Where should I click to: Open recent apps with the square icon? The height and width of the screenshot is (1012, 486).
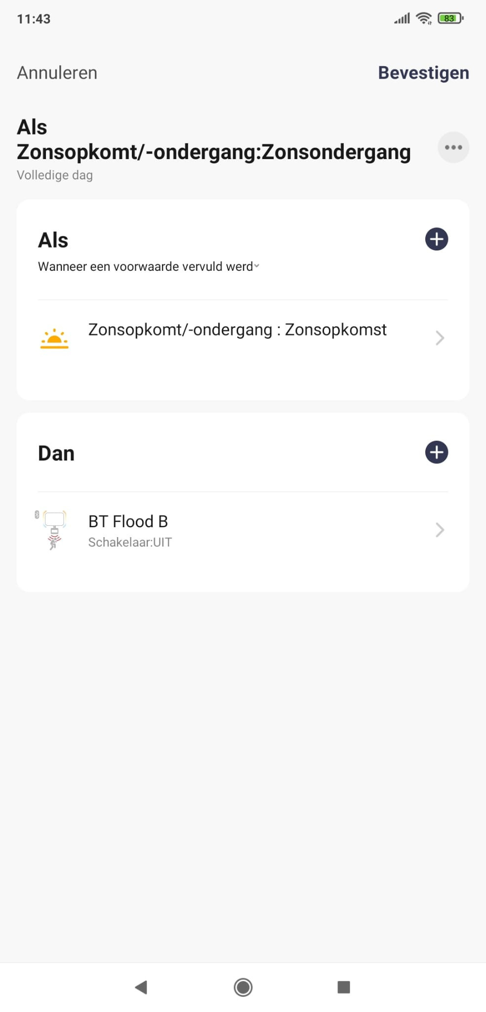[x=344, y=987]
